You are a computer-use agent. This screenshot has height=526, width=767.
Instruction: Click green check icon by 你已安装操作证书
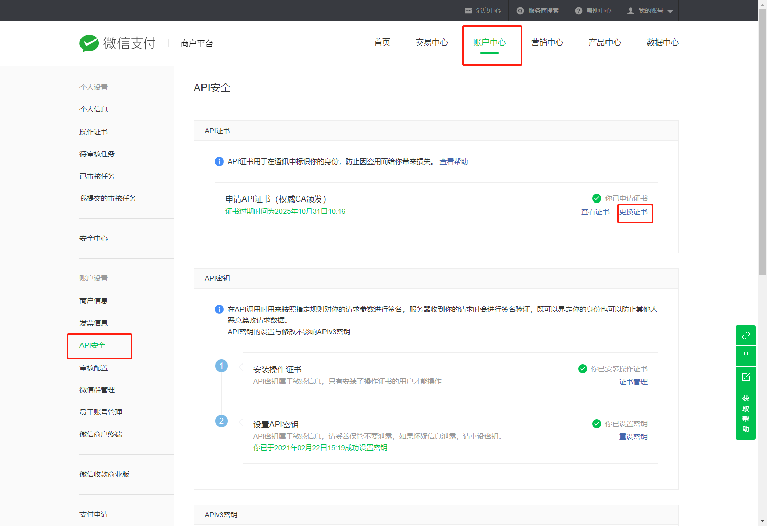pyautogui.click(x=583, y=369)
